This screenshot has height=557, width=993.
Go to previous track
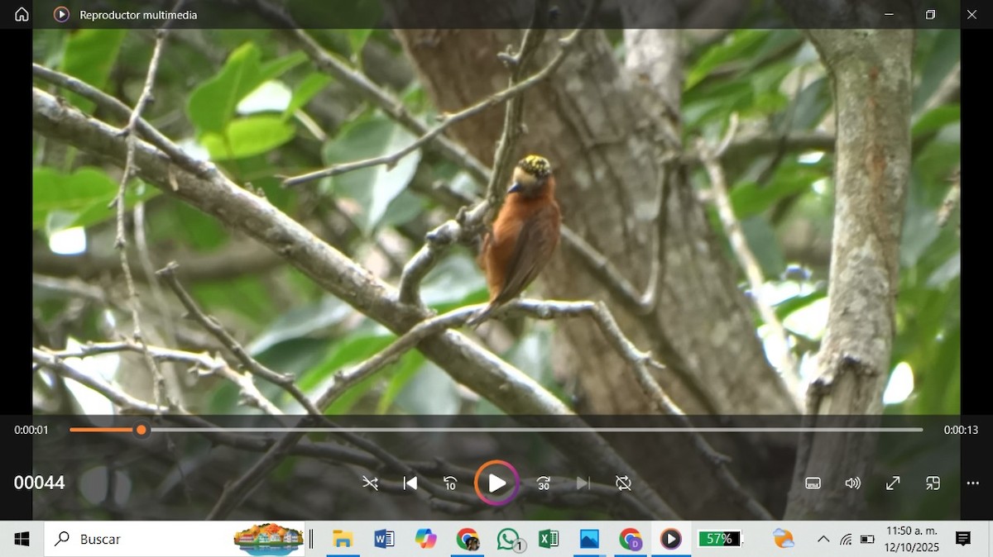pos(410,483)
